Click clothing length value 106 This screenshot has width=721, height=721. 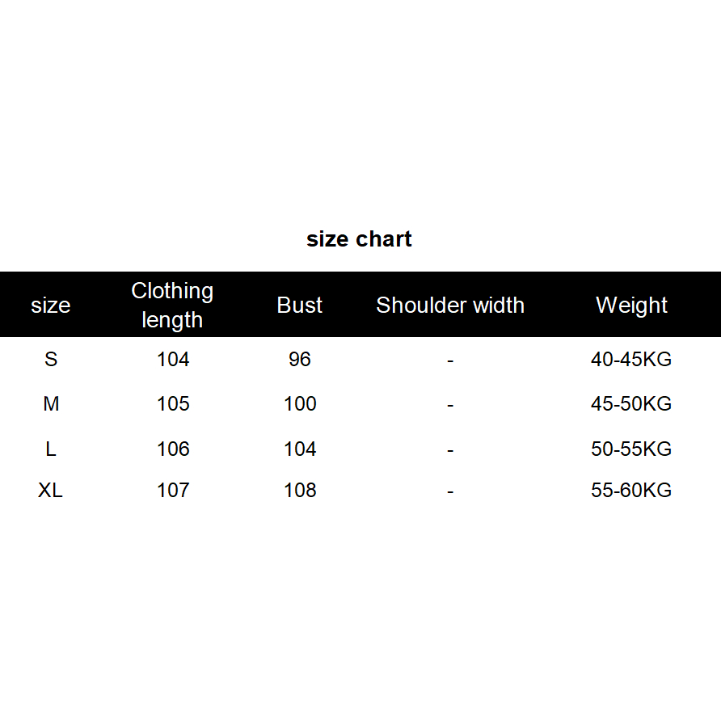point(173,449)
